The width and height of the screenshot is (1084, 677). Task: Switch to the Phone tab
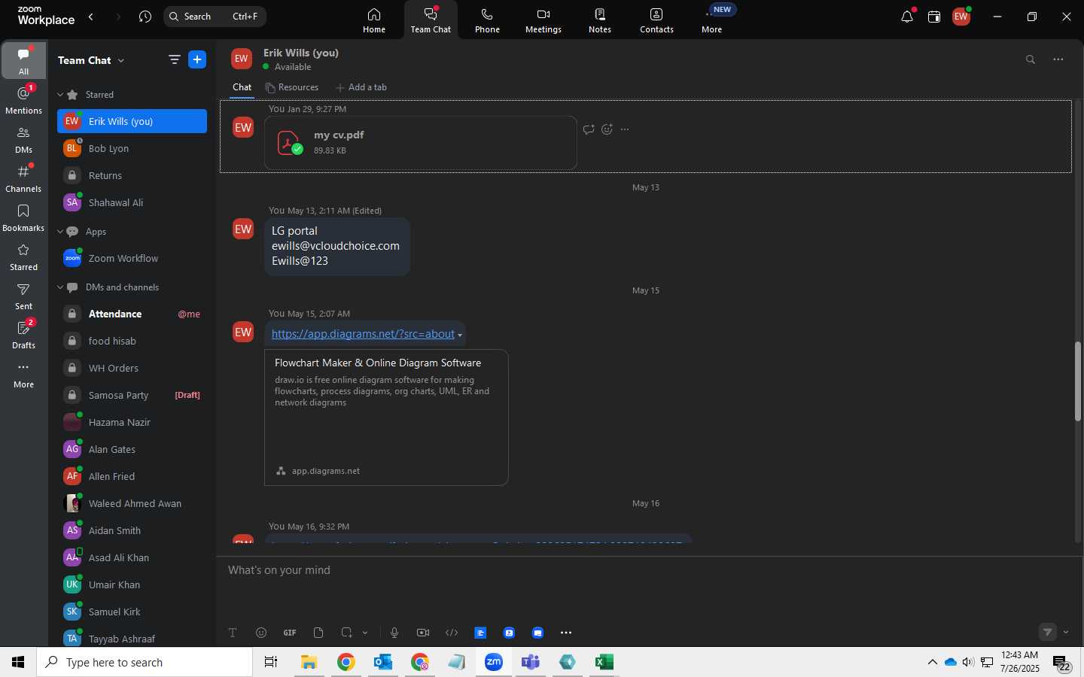pyautogui.click(x=487, y=20)
